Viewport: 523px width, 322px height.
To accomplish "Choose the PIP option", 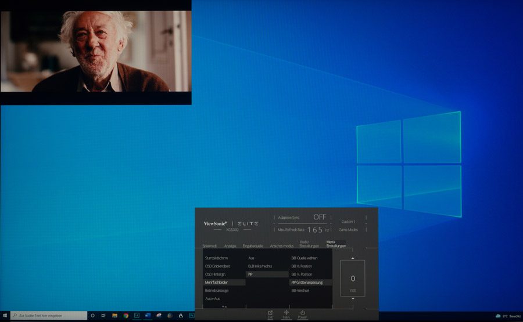I will coord(267,274).
